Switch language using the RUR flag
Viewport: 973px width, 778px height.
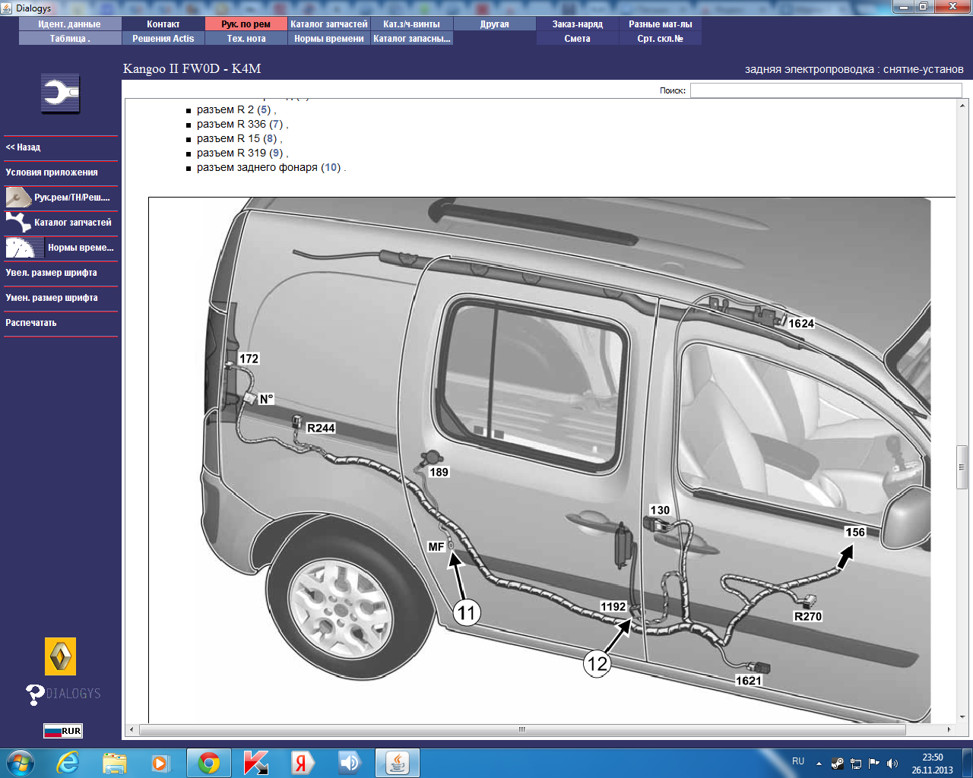tap(63, 731)
